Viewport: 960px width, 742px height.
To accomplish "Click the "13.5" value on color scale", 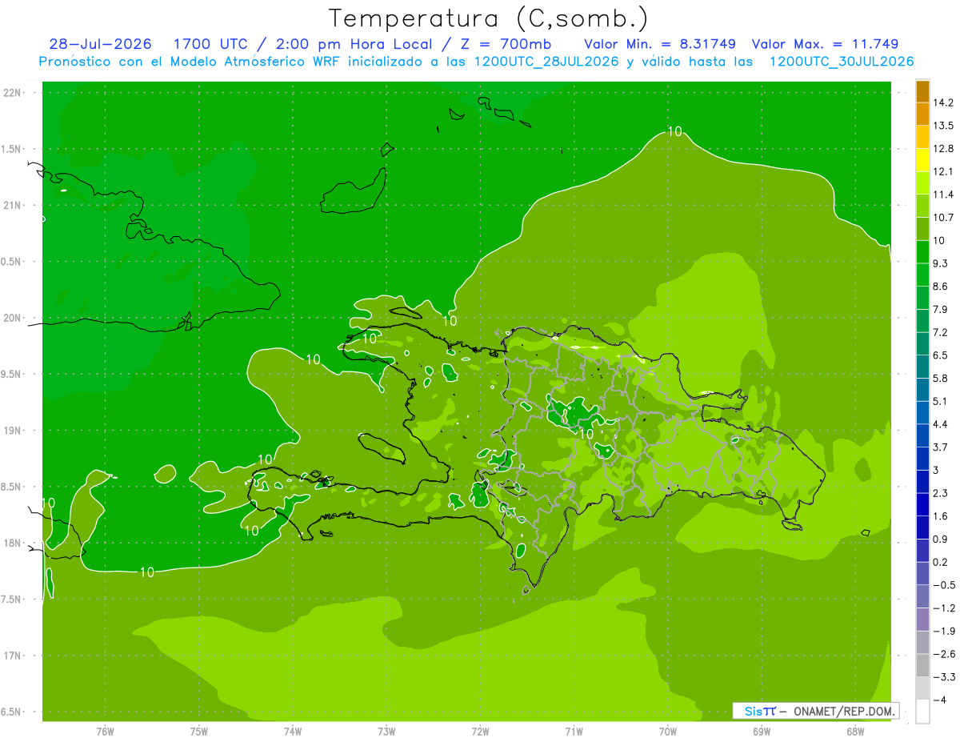I will coord(943,126).
